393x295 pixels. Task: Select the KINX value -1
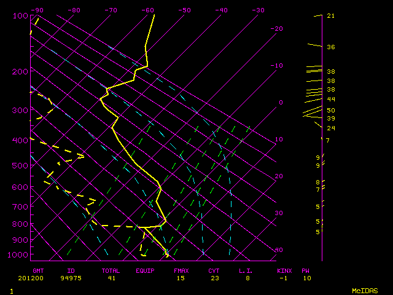coord(283,278)
